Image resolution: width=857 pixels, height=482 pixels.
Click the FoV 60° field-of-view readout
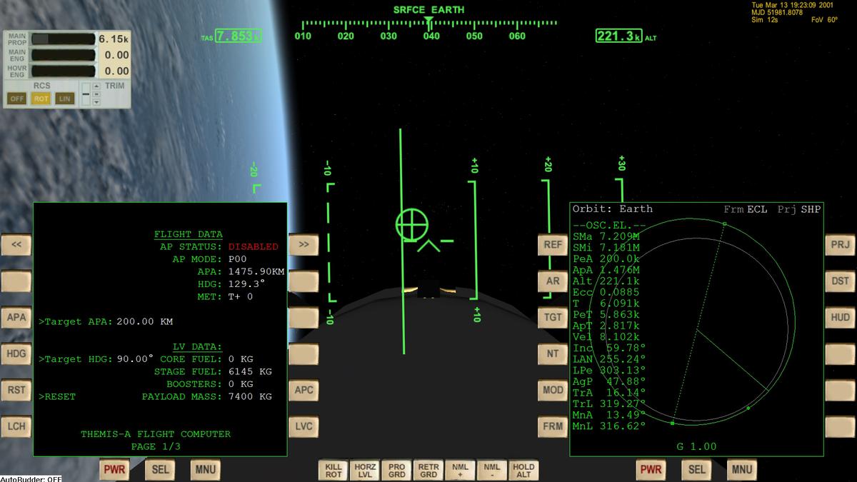click(x=825, y=19)
